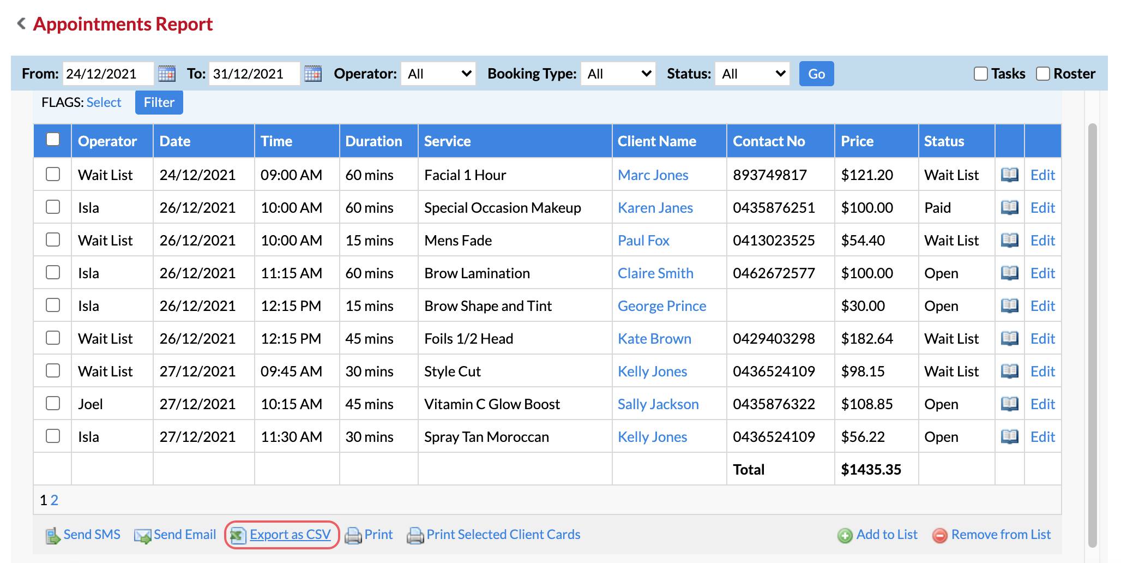Viewport: 1121px width, 563px height.
Task: Tick the checkbox for Sally Jackson appointment
Action: click(x=53, y=403)
